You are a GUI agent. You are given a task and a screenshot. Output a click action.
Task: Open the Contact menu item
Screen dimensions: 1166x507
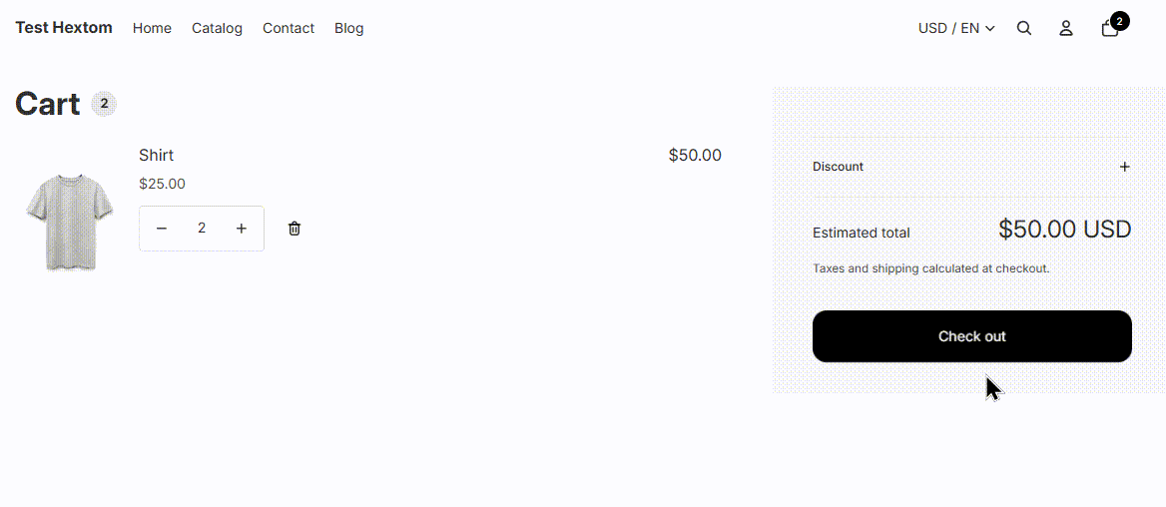point(289,28)
